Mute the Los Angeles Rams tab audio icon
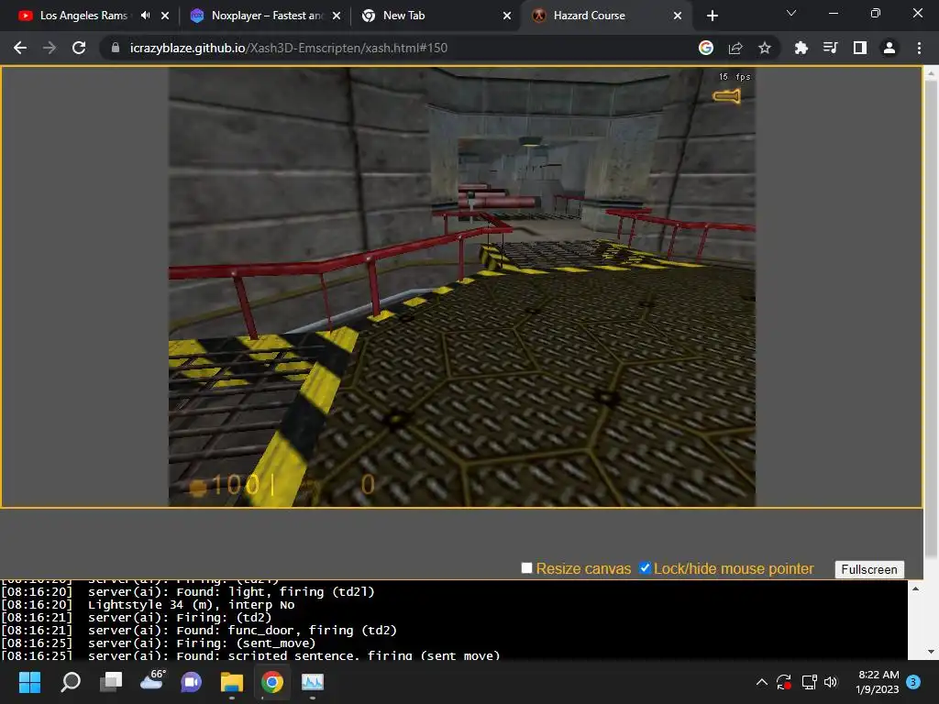 [x=146, y=16]
